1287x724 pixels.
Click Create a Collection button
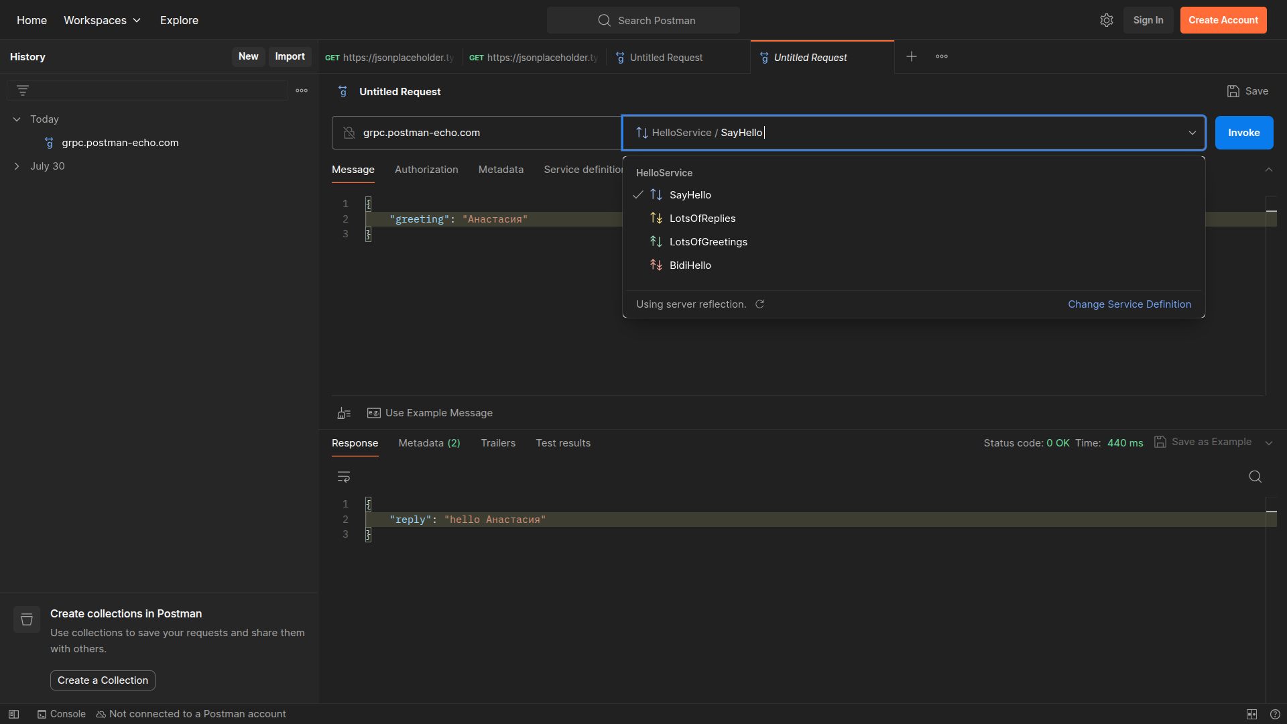103,680
